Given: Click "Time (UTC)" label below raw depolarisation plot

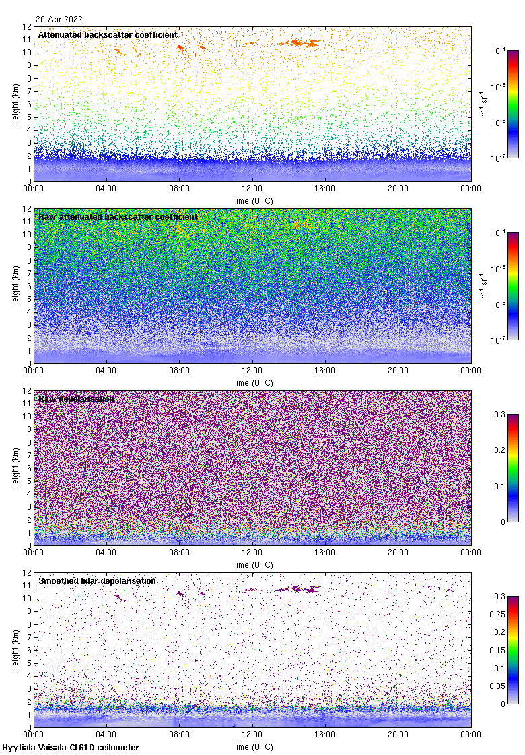Looking at the screenshot, I should coord(252,564).
